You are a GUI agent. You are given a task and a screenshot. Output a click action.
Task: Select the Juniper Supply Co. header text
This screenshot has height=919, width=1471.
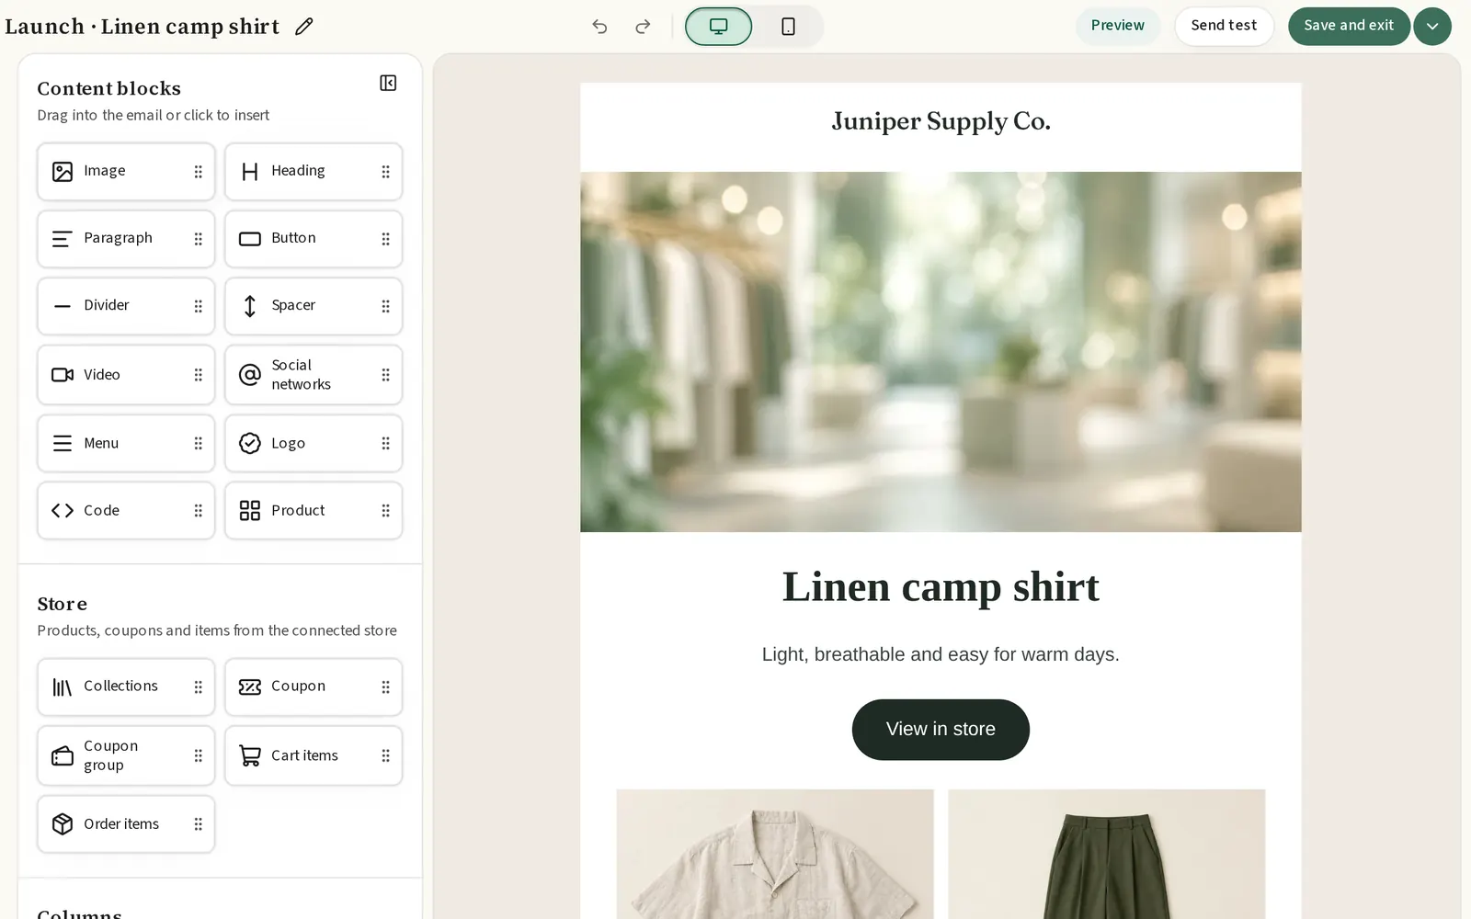pyautogui.click(x=941, y=121)
